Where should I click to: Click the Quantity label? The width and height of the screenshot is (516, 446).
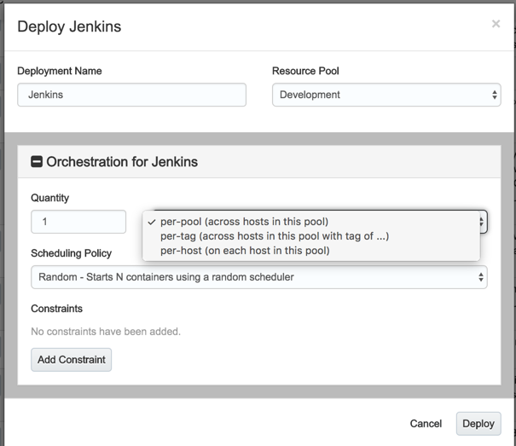[x=50, y=198]
